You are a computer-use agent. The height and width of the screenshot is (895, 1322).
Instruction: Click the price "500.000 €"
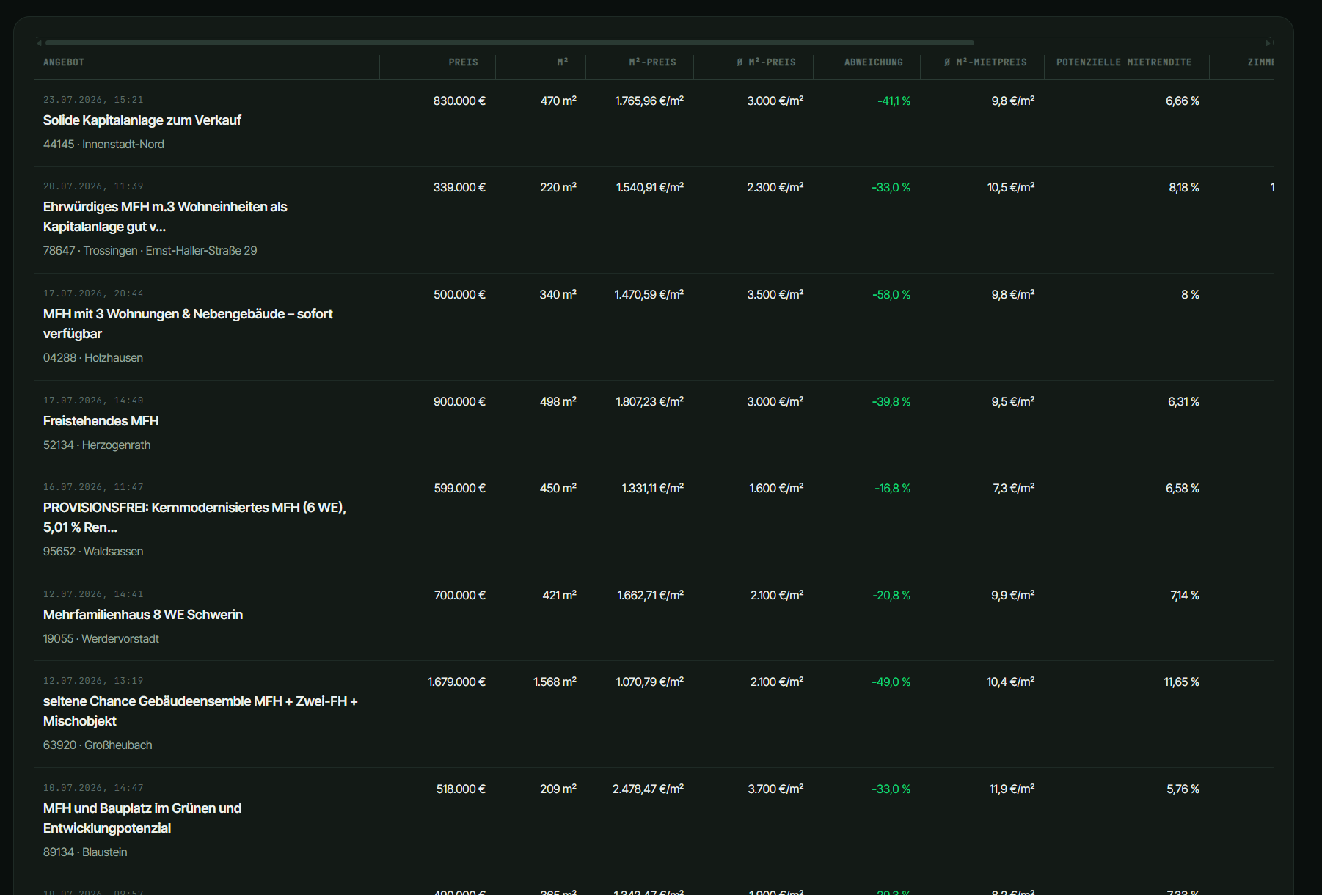click(459, 295)
